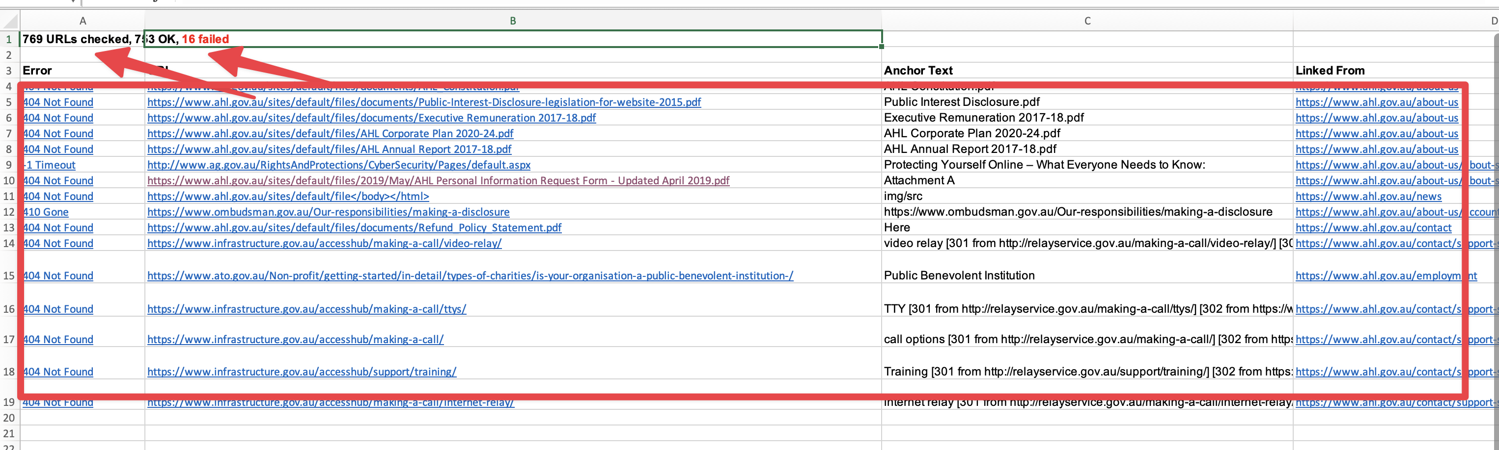Screen dimensions: 1499x450
Task: Click the 'Error' header cell
Action: pyautogui.click(x=37, y=71)
